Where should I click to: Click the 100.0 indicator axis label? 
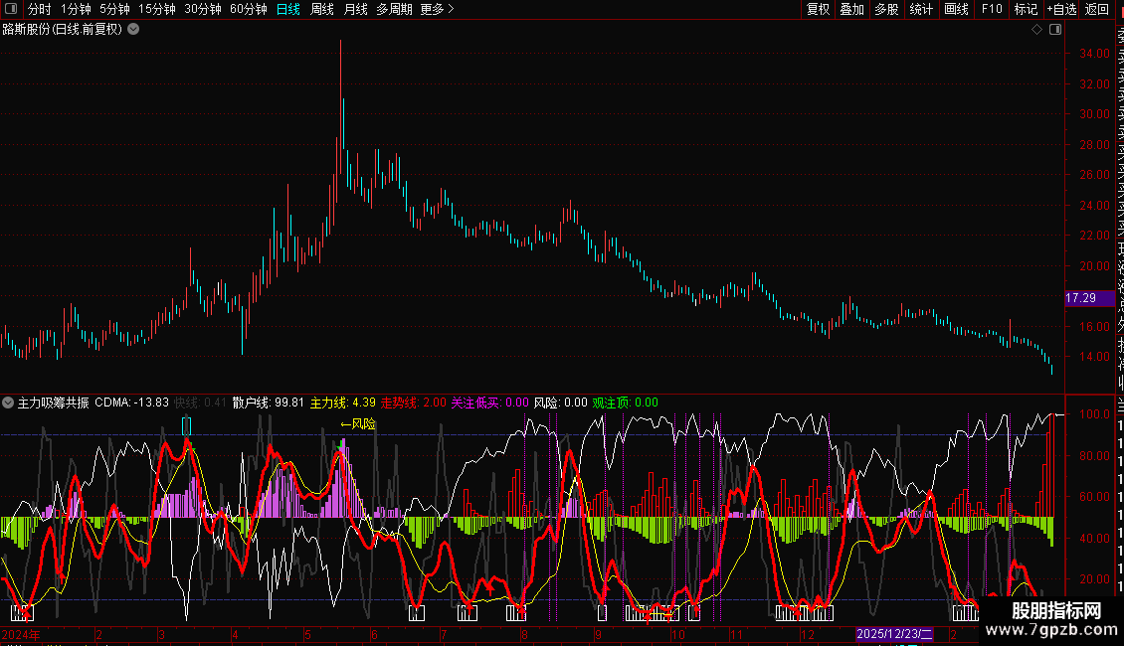tap(1094, 414)
